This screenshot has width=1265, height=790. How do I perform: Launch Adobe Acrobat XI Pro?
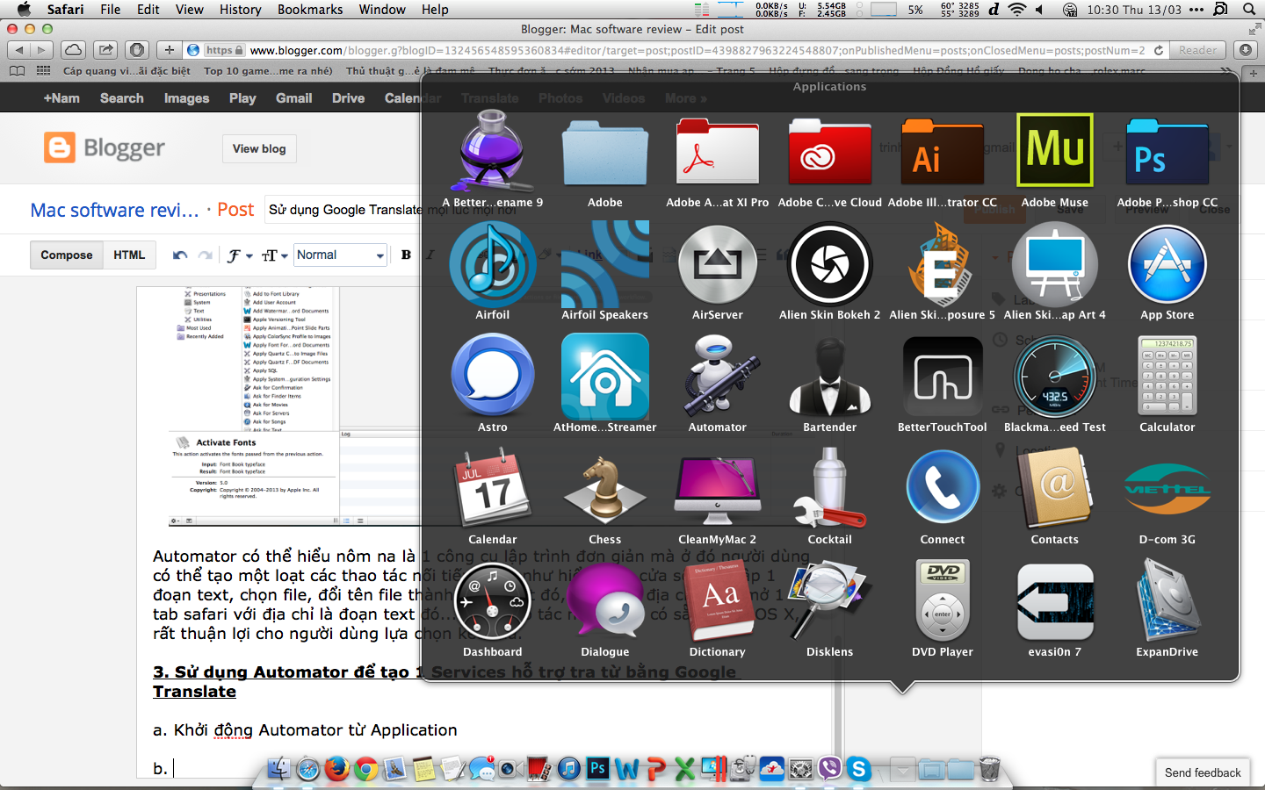click(718, 152)
